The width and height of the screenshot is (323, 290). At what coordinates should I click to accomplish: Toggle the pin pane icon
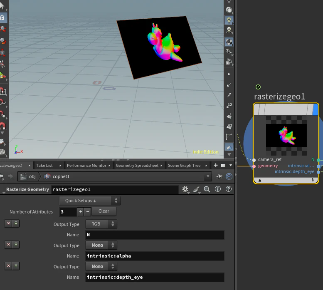219,176
